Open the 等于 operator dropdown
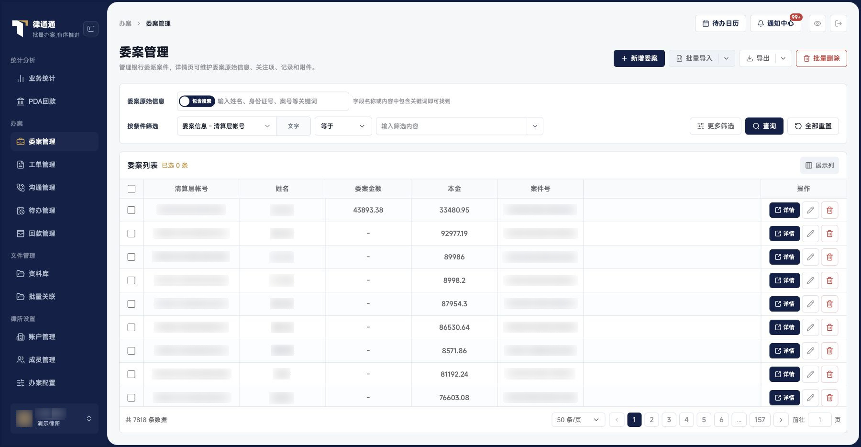 coord(343,126)
